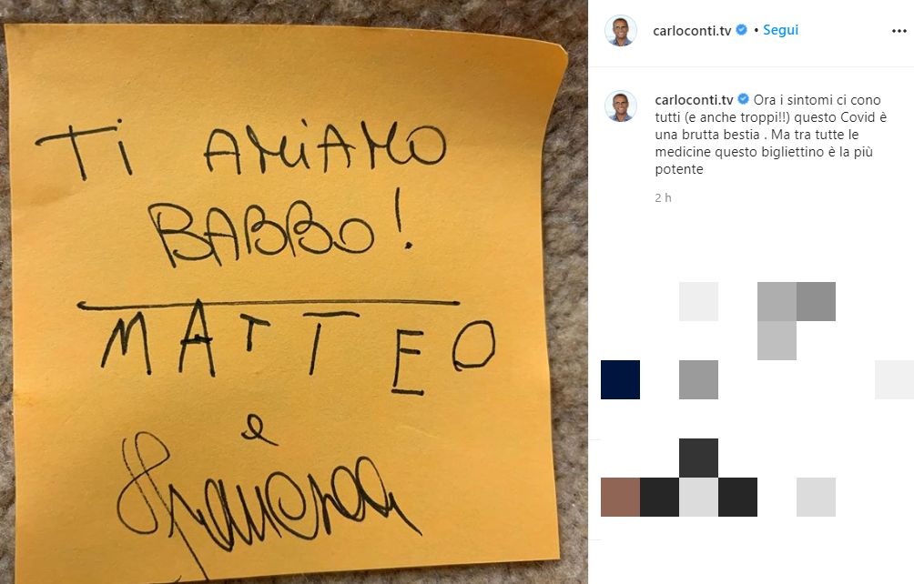Open the three-dot more options menu
The height and width of the screenshot is (584, 914).
899,31
